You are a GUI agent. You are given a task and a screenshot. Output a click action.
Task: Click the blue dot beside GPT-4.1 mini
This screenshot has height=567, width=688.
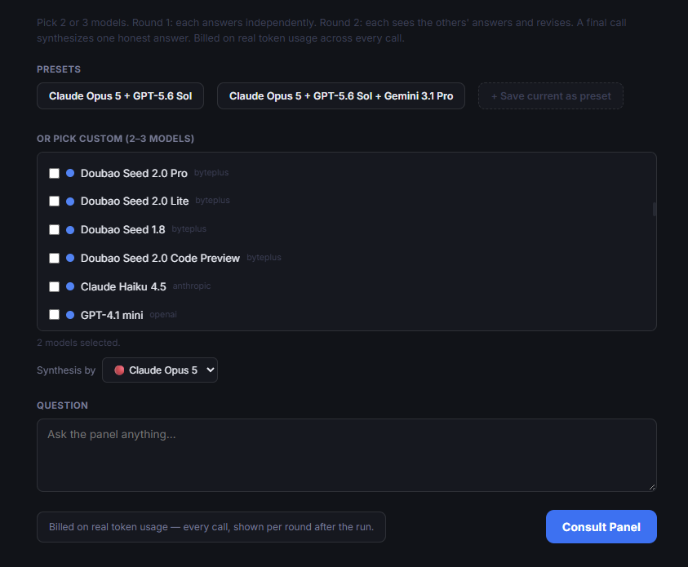(x=70, y=315)
